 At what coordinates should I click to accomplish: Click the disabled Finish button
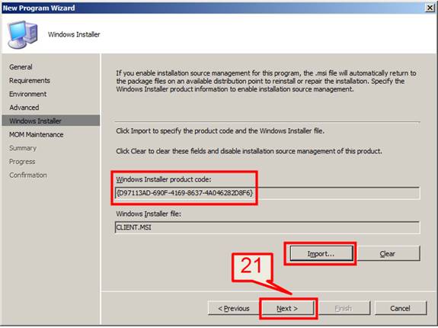tap(344, 308)
